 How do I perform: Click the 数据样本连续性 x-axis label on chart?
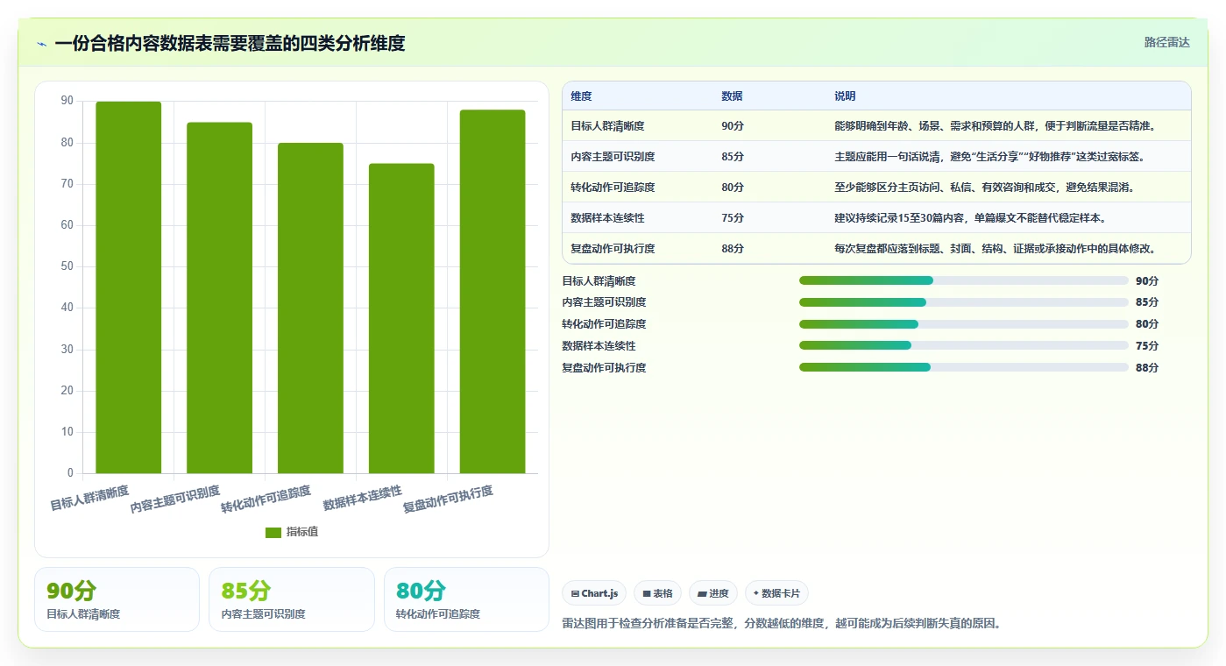(363, 498)
